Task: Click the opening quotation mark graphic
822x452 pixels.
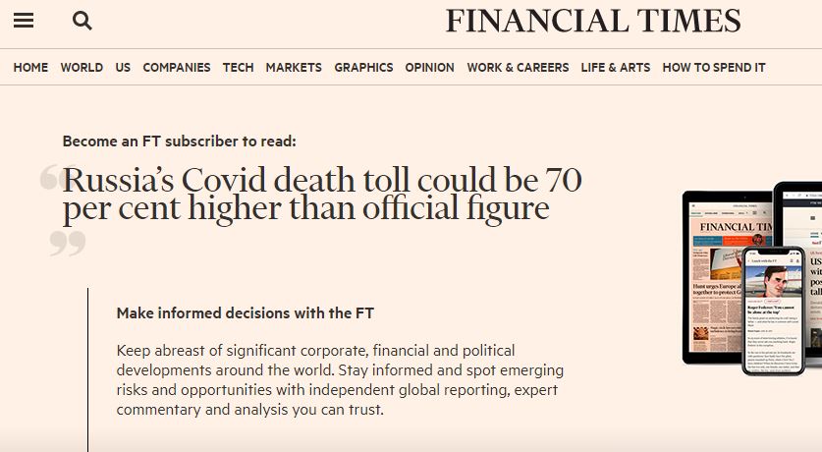Action: point(49,178)
